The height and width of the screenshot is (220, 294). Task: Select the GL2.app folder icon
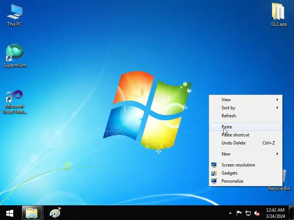279,15
